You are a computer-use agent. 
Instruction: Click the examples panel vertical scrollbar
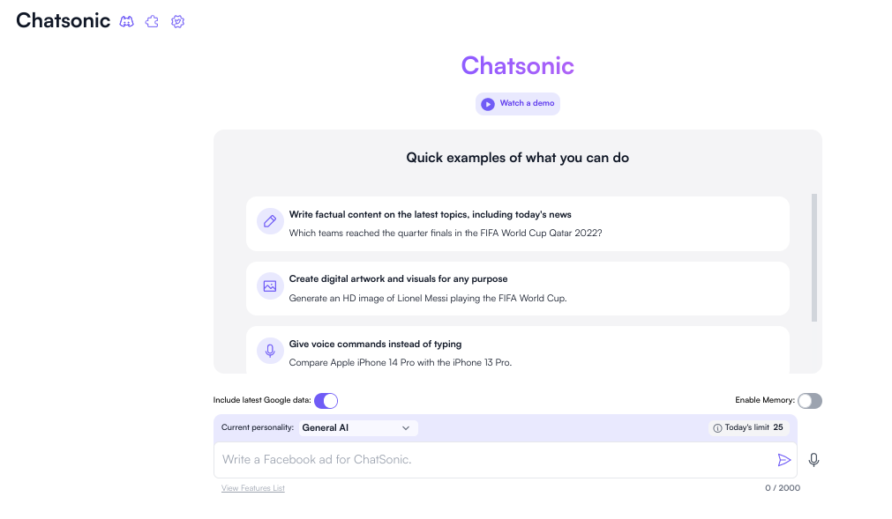814,257
